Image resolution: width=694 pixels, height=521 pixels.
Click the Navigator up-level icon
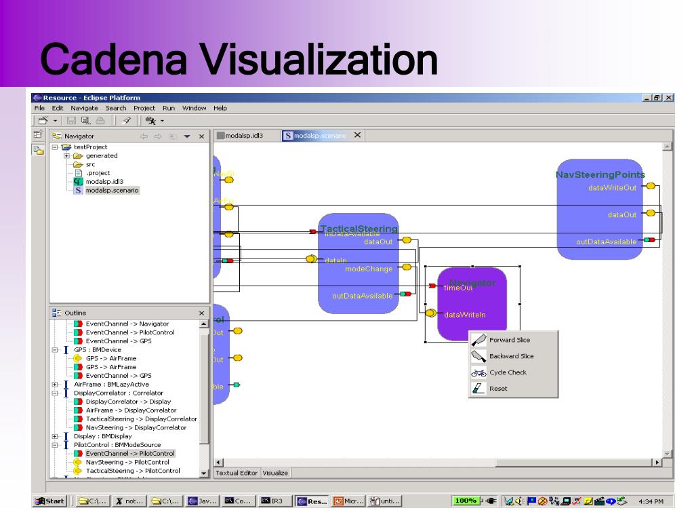(x=173, y=136)
